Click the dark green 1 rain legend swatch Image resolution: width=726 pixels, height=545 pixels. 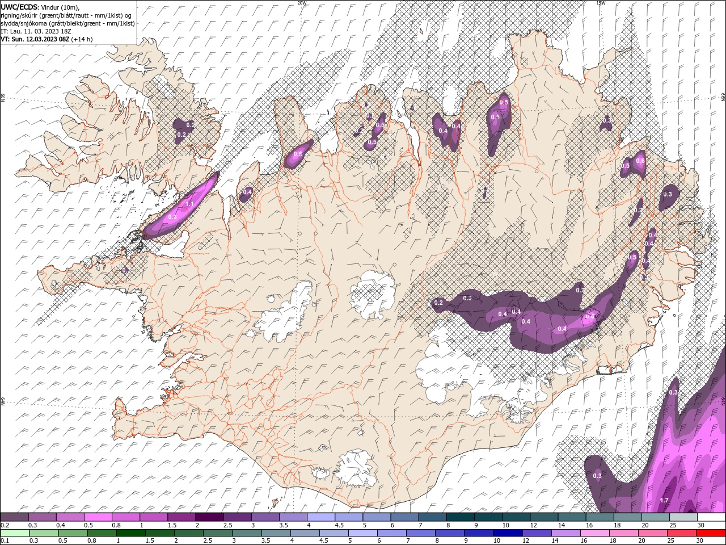[x=130, y=533]
